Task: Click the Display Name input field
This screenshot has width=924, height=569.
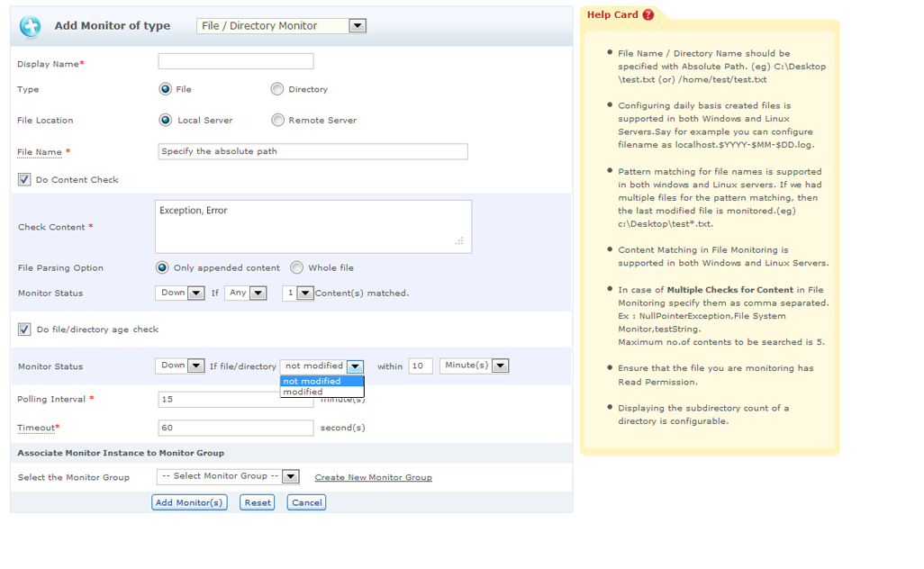Action: pyautogui.click(x=235, y=61)
